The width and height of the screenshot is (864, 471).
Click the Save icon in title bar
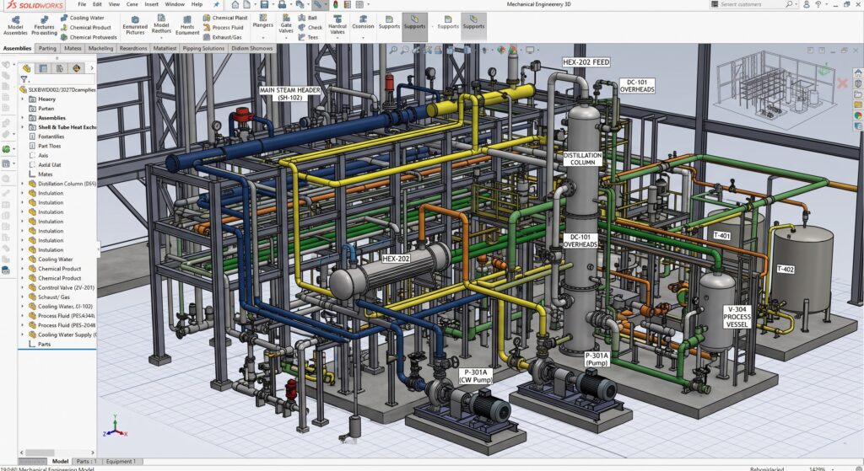pos(264,4)
